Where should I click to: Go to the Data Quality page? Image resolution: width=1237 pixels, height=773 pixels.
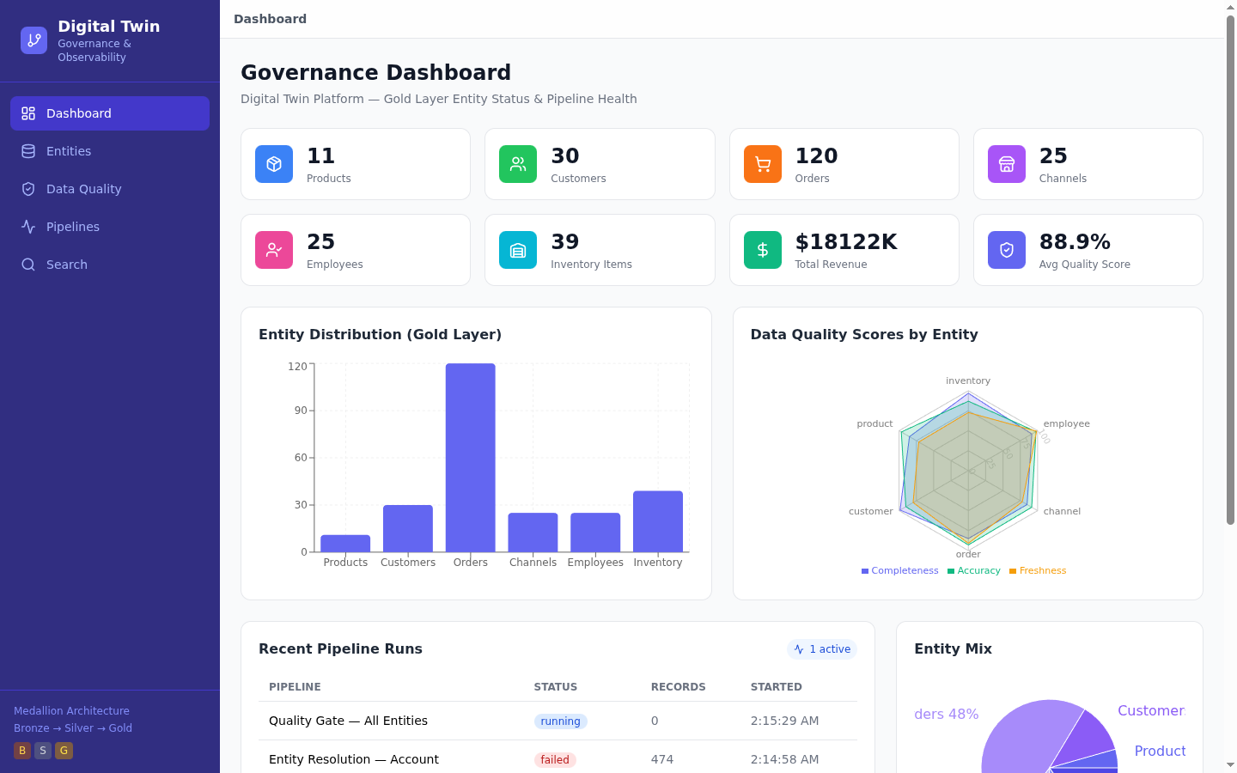83,189
